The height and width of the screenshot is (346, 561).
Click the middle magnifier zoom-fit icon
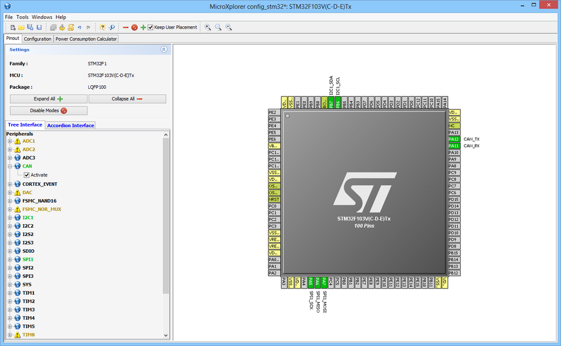click(218, 27)
